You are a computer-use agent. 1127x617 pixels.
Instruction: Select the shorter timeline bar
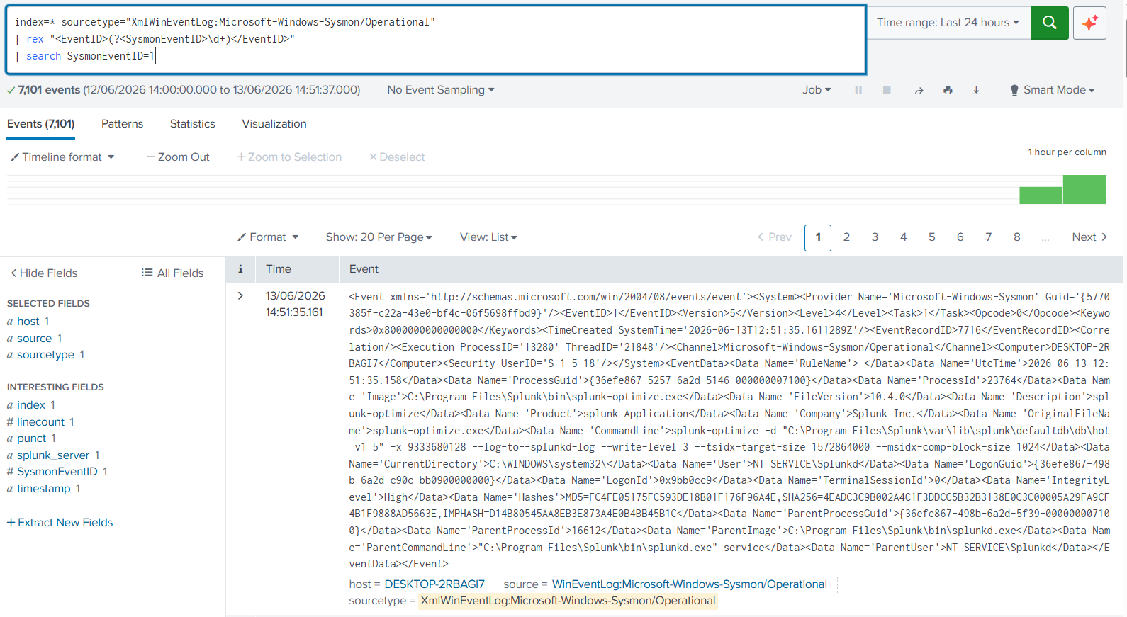coord(1041,196)
